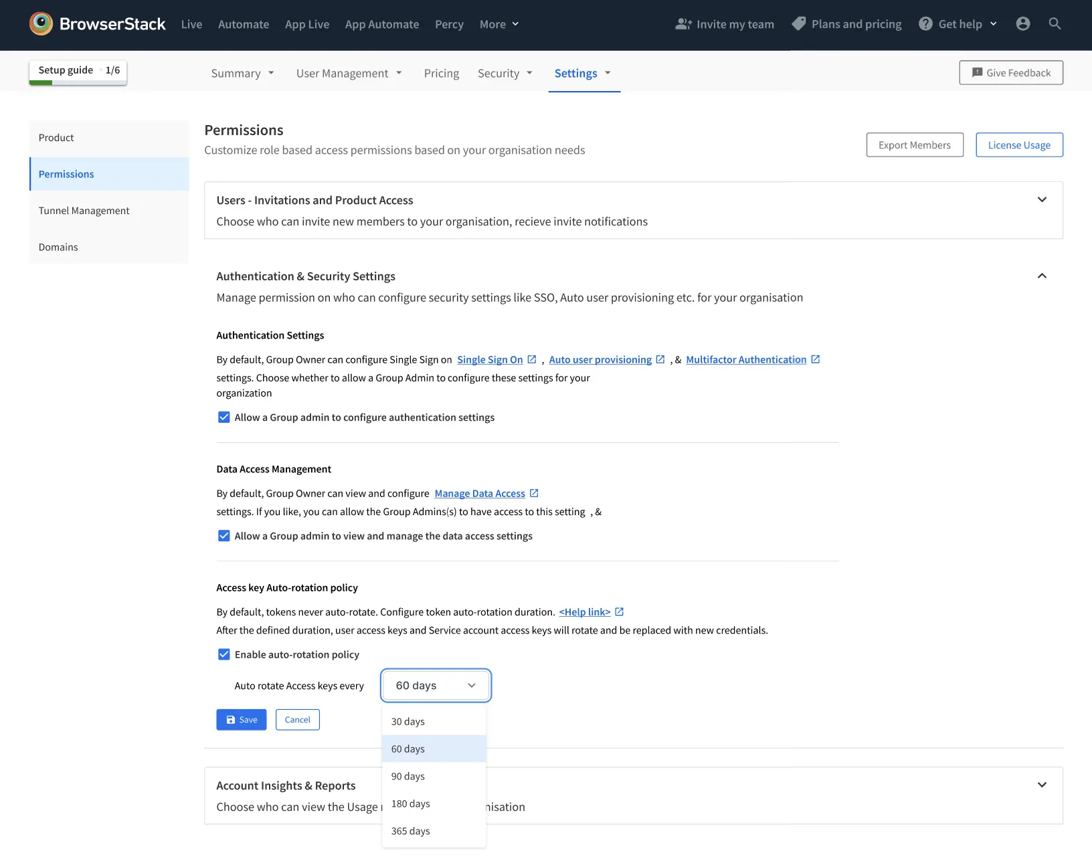Open the Setup guide 1/6 progress widget
This screenshot has height=859, width=1092.
coord(78,72)
